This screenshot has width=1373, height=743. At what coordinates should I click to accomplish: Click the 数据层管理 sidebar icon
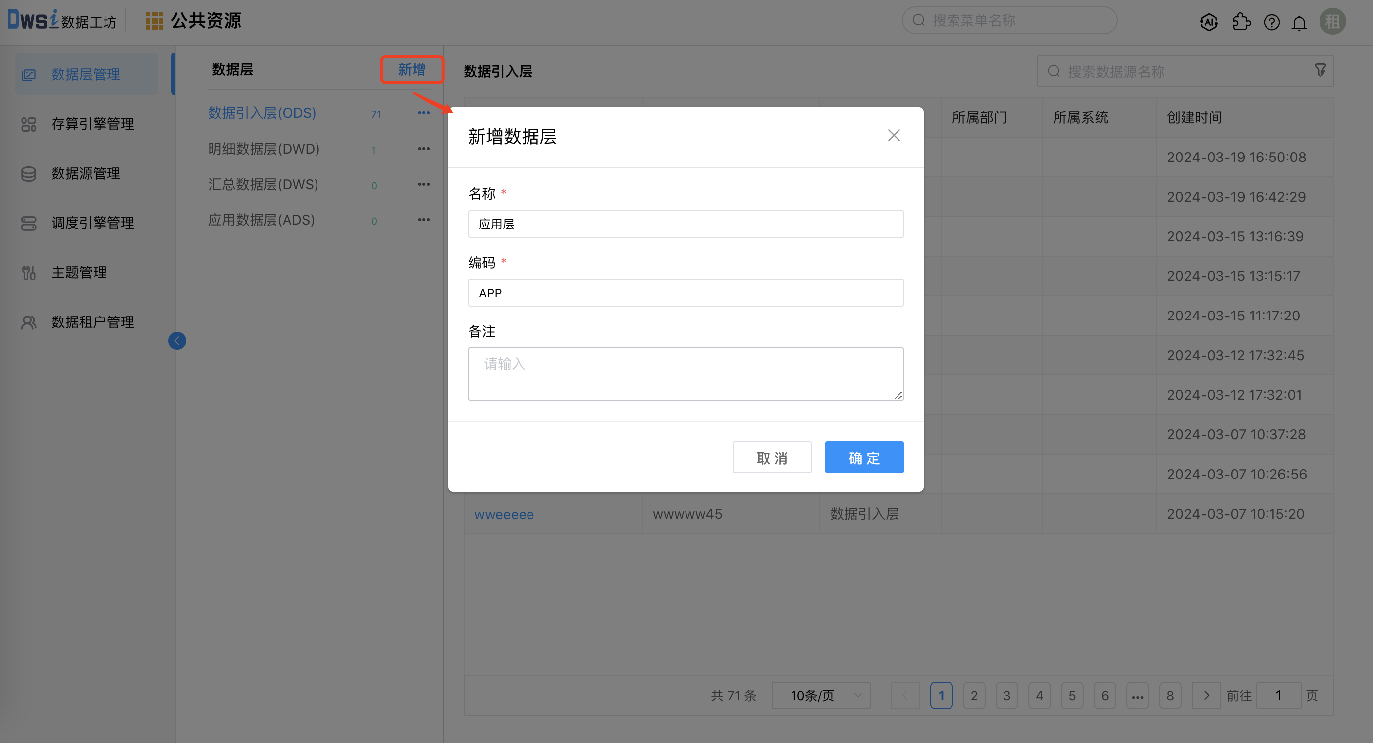click(x=29, y=75)
